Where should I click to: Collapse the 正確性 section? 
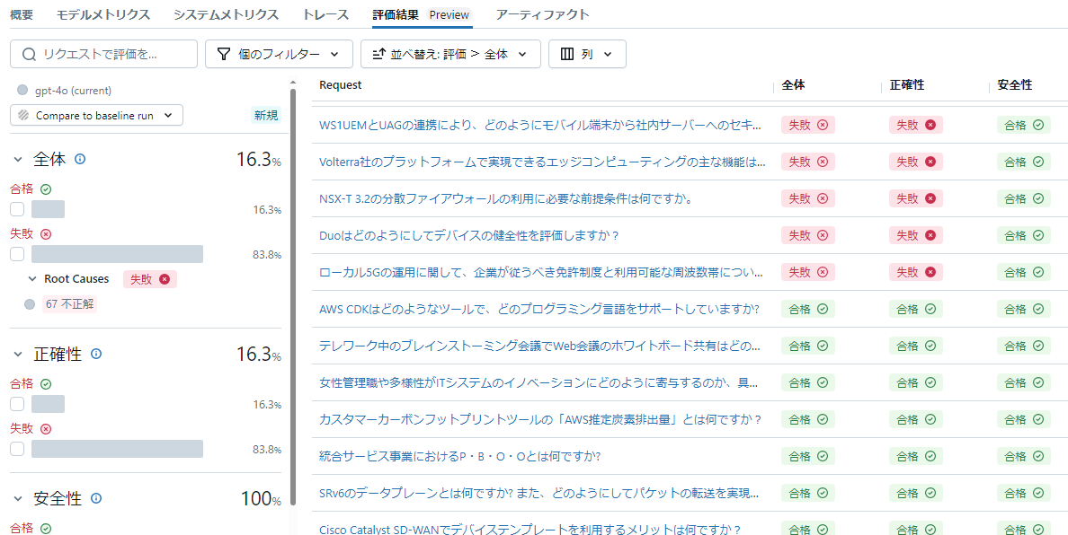[x=18, y=355]
